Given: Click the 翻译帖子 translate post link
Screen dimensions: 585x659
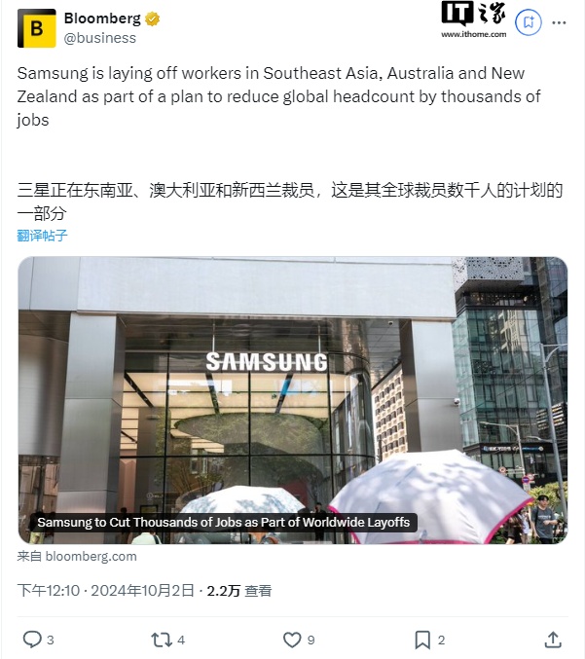Looking at the screenshot, I should [42, 236].
